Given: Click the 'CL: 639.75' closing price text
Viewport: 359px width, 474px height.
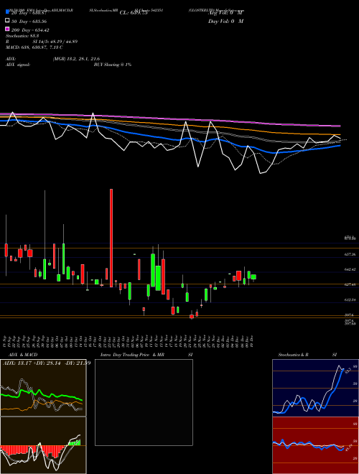Looking at the screenshot, I should tap(134, 13).
